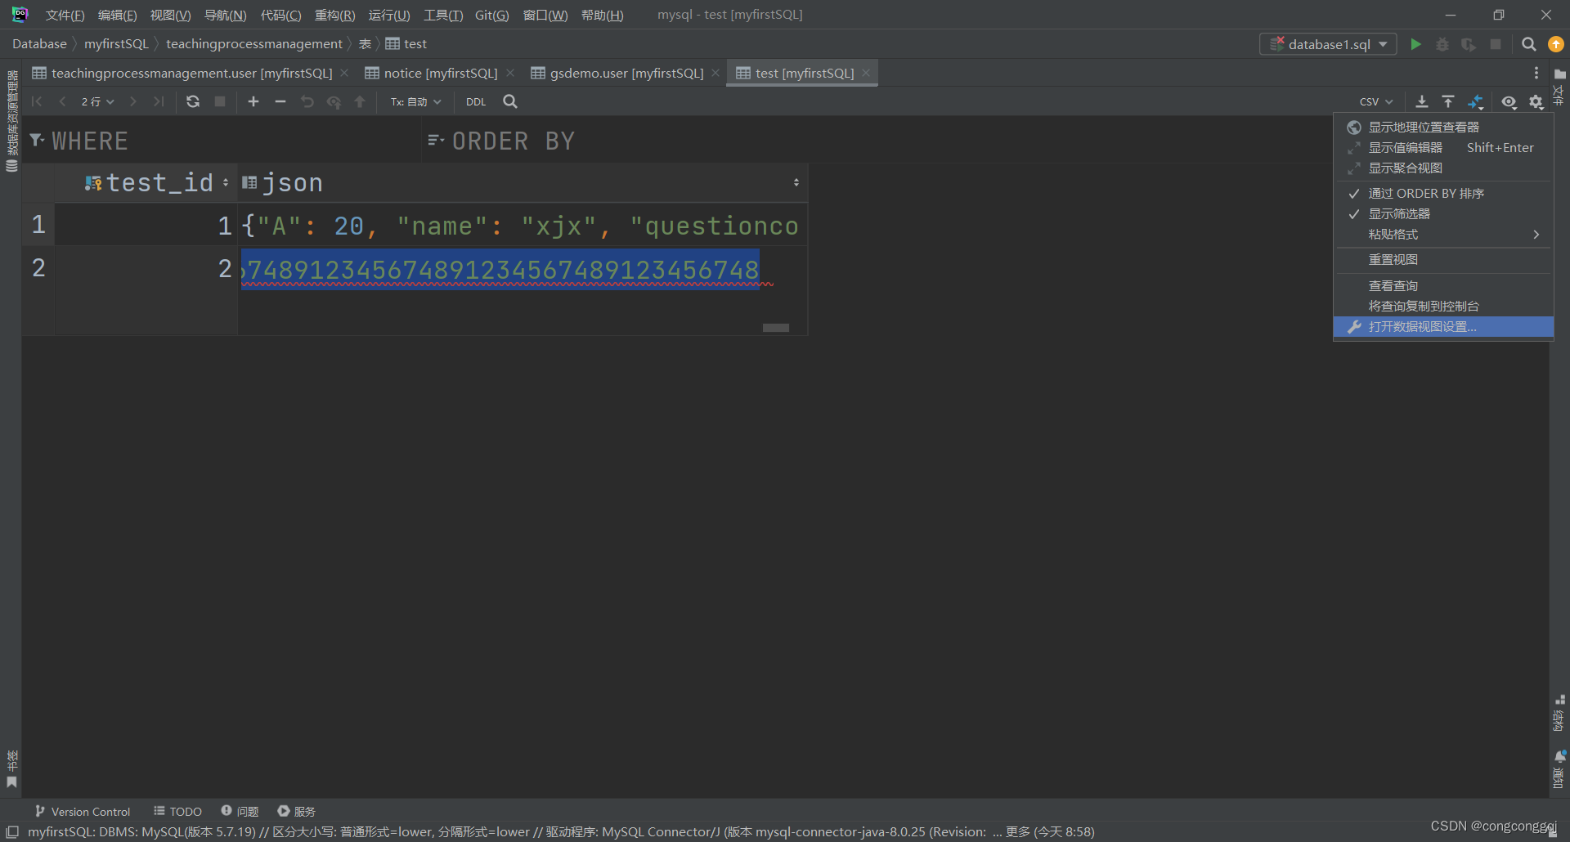Open 文件(F) menu
Image resolution: width=1570 pixels, height=842 pixels.
click(x=65, y=15)
